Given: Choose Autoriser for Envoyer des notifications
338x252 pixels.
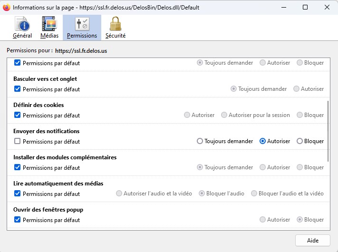Looking at the screenshot, I should (x=262, y=141).
